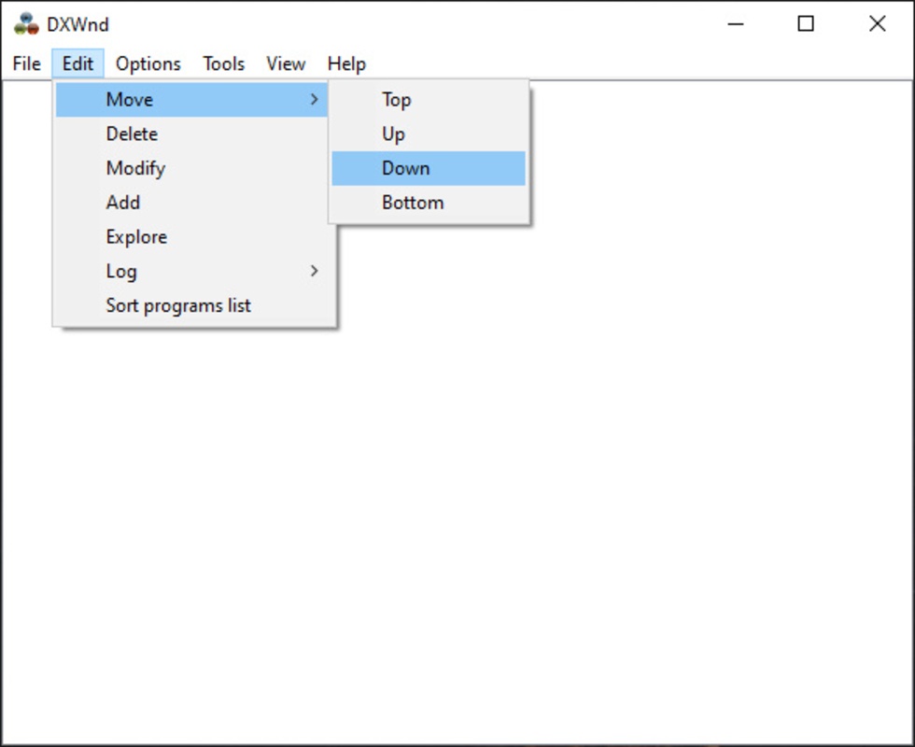915x747 pixels.
Task: Open the Tools menu
Action: [223, 63]
